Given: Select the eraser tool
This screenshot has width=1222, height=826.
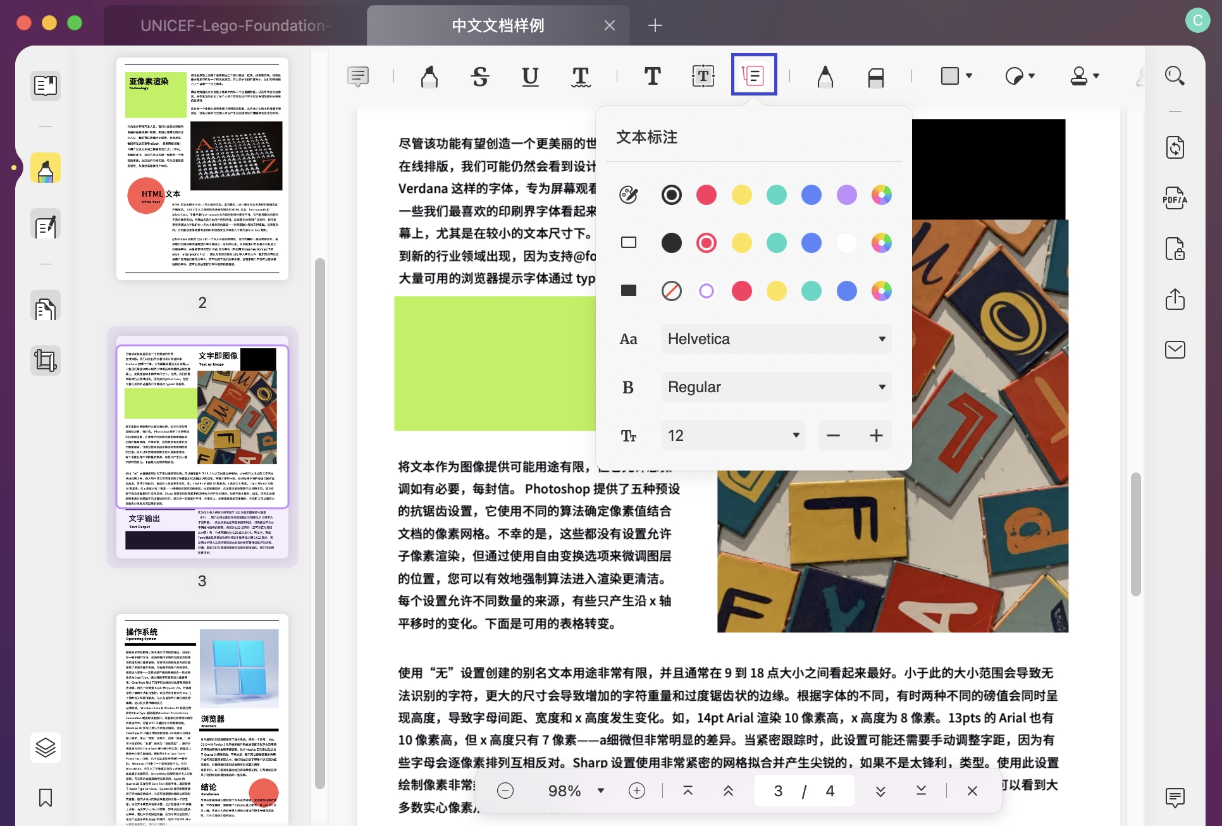Looking at the screenshot, I should [875, 77].
